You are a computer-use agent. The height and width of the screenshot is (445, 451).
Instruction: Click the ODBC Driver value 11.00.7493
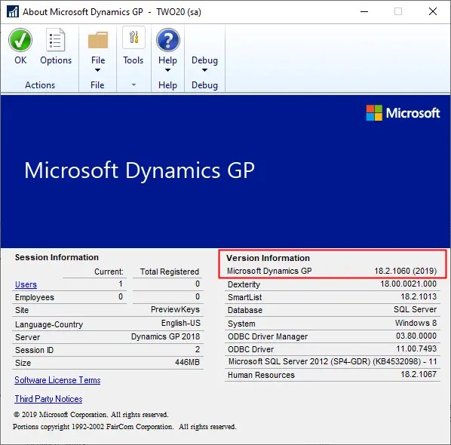click(x=416, y=348)
